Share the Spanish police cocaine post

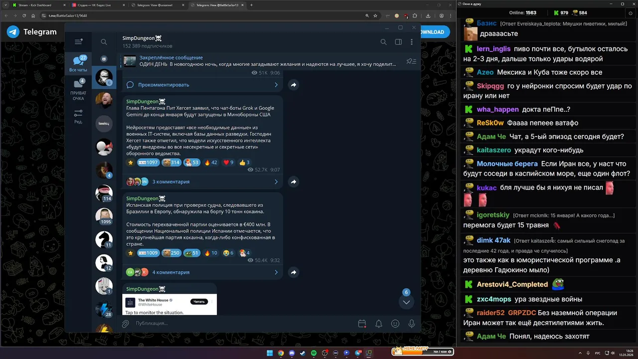[294, 272]
